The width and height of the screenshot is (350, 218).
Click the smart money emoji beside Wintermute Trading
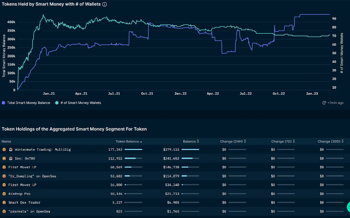(x=4, y=149)
